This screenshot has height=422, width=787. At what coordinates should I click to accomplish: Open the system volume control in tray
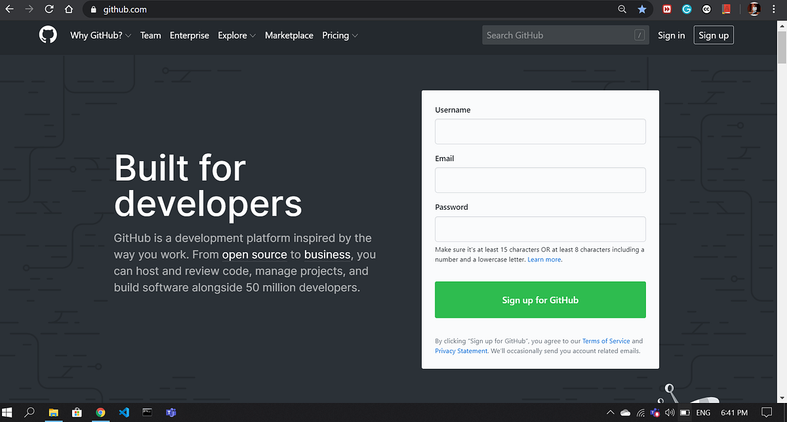tap(670, 413)
